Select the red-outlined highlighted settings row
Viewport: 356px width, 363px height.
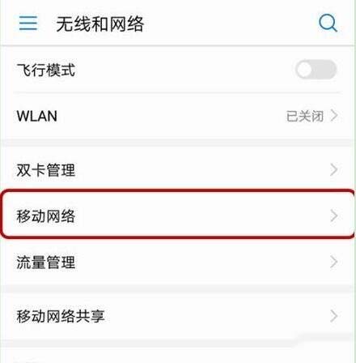pos(178,214)
